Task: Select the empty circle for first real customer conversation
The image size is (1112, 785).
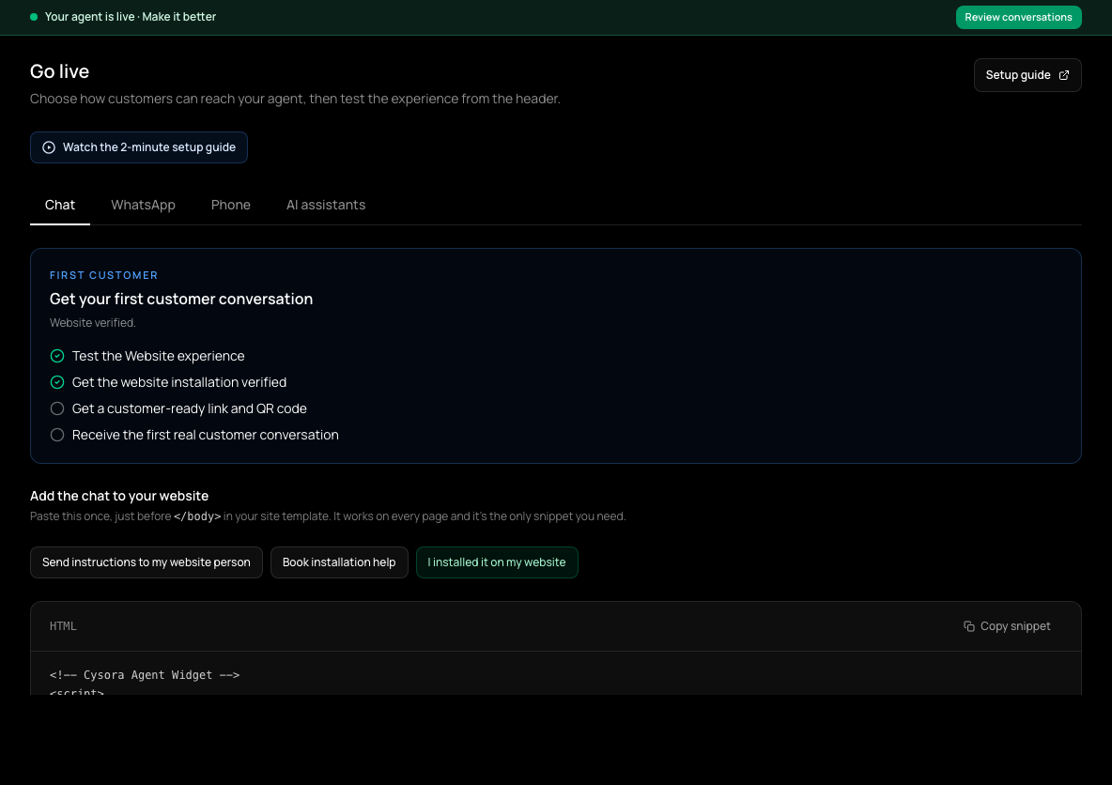Action: point(57,435)
